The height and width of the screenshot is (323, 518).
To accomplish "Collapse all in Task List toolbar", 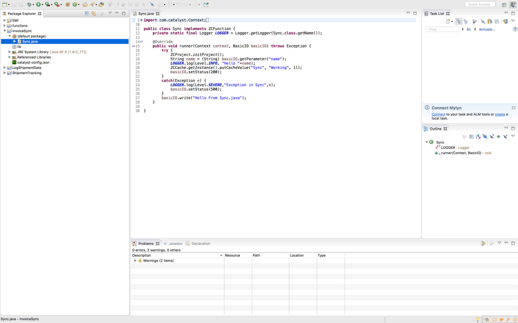I will pos(497,22).
